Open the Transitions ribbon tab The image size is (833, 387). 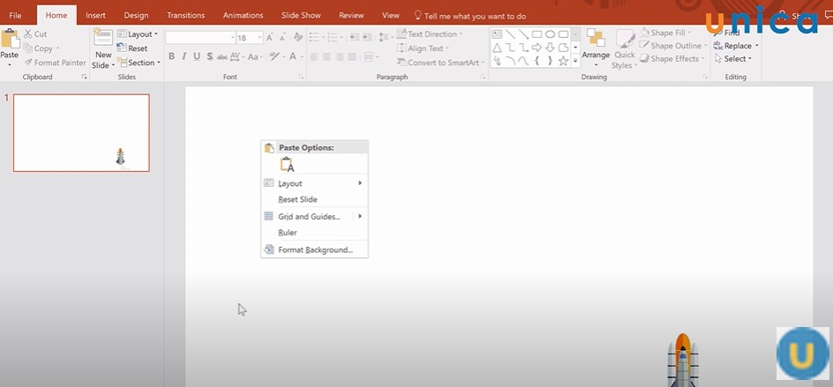pos(185,15)
